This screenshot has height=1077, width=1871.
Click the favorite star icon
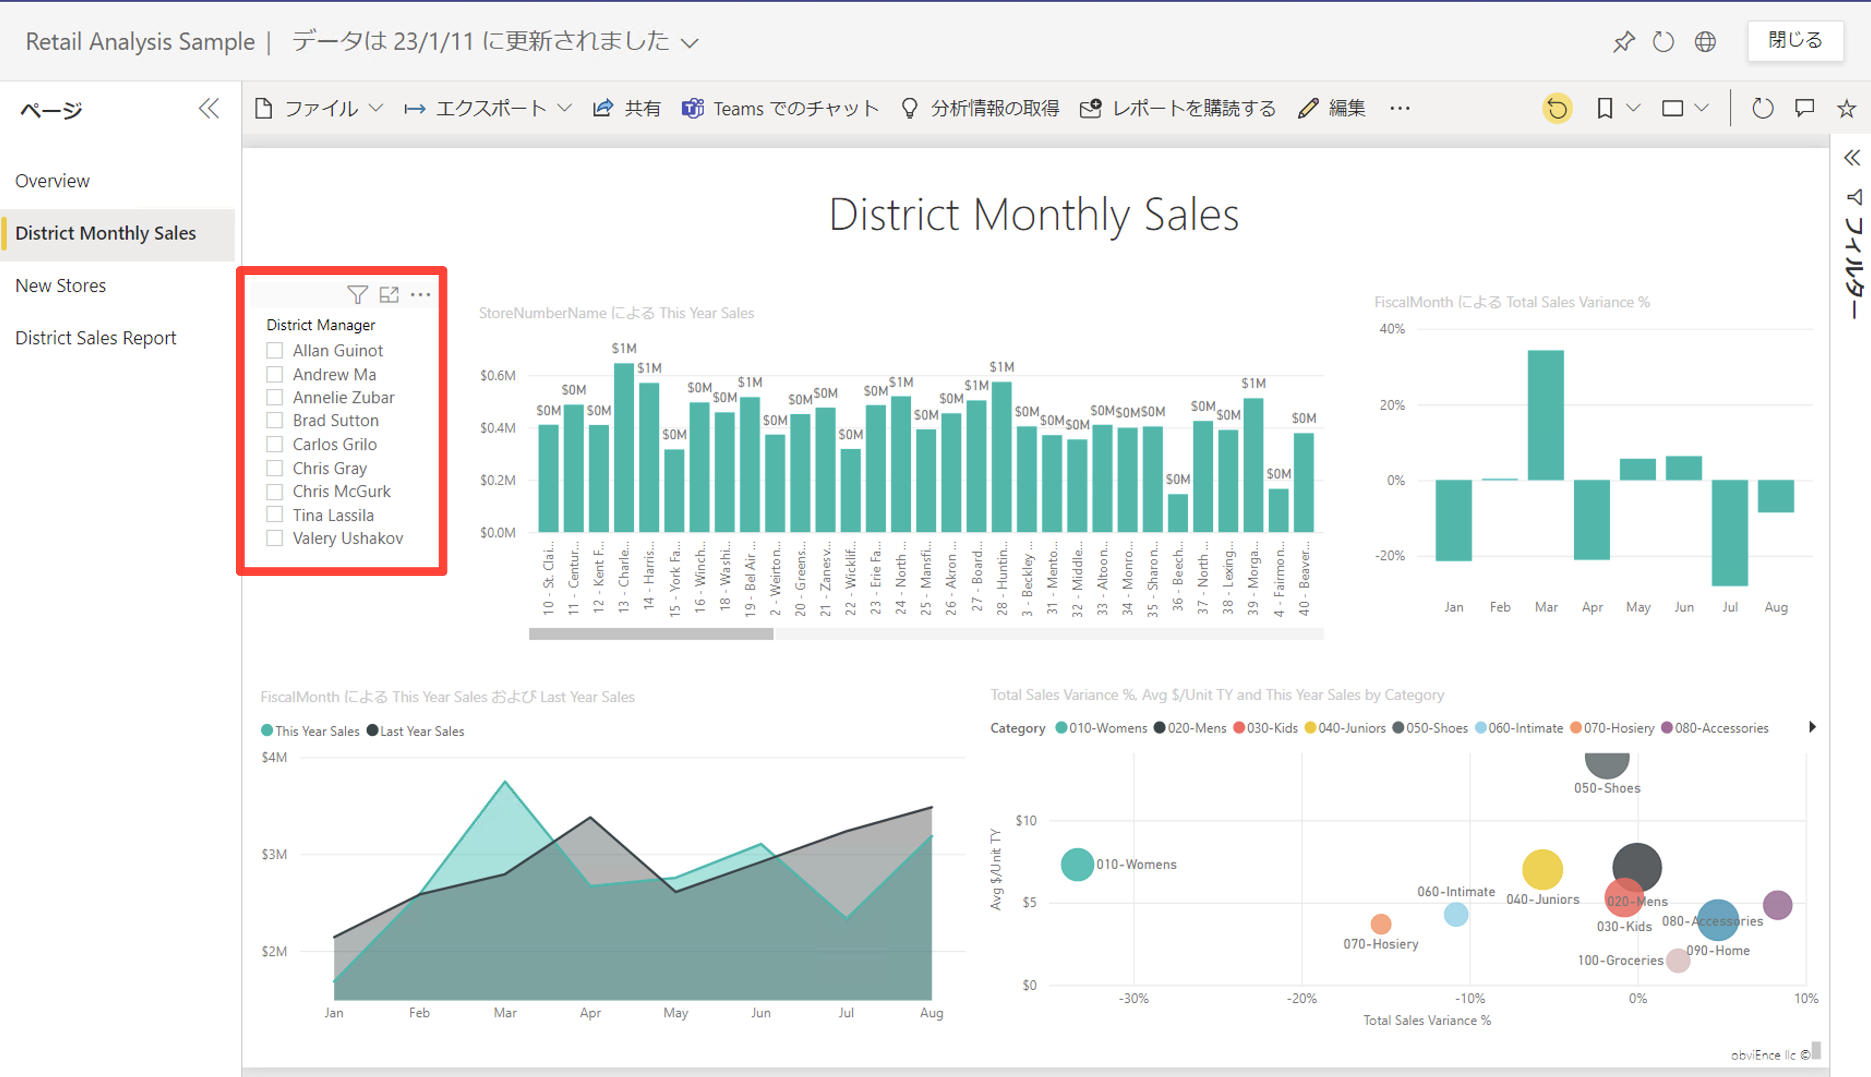(x=1846, y=109)
